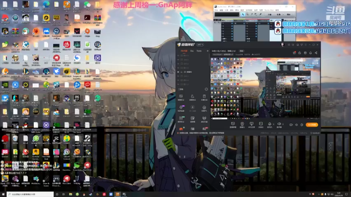Open the Recycle Bin on desktop
Image resolution: width=351 pixels, height=197 pixels.
tap(15, 140)
